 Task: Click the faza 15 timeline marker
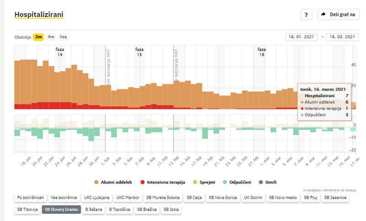click(x=140, y=52)
